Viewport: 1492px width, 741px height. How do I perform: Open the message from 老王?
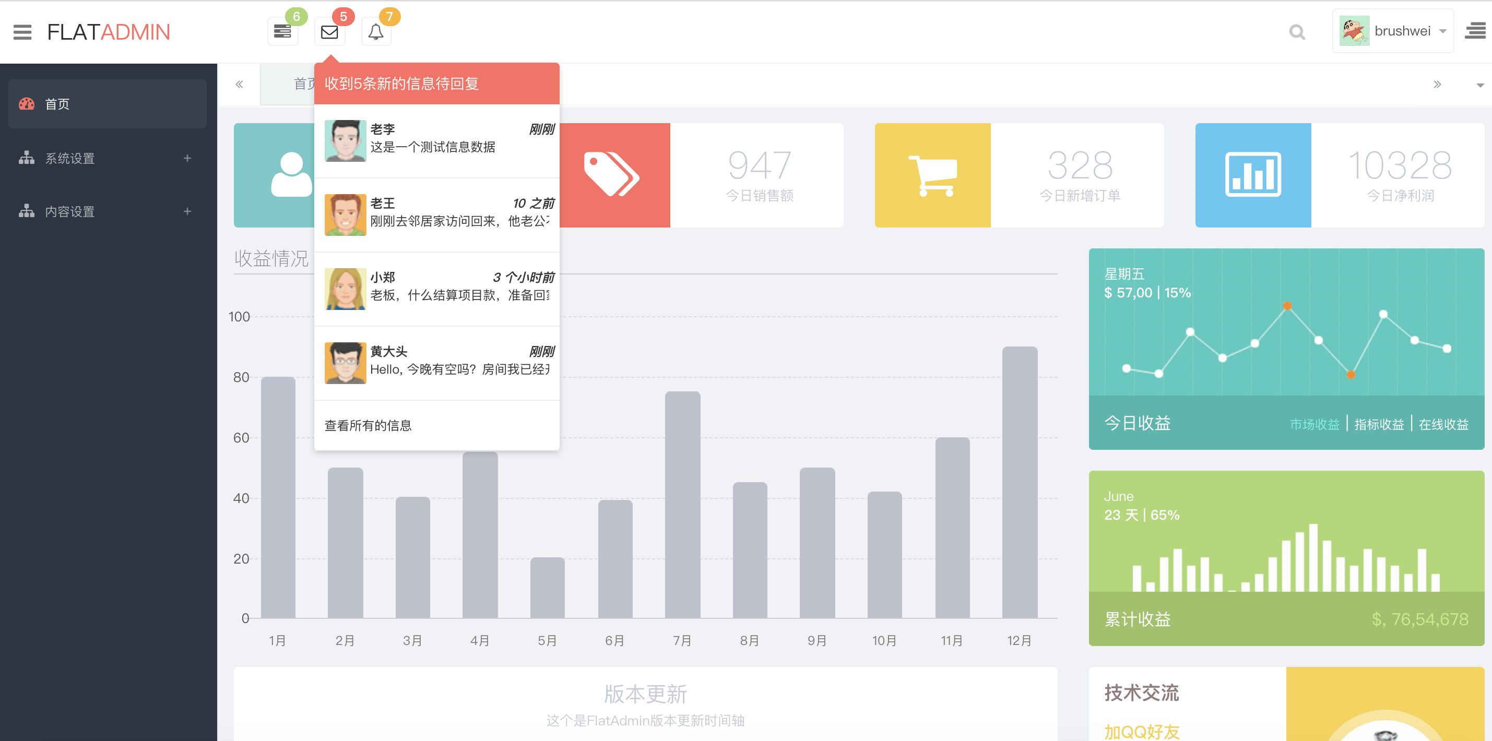[437, 215]
